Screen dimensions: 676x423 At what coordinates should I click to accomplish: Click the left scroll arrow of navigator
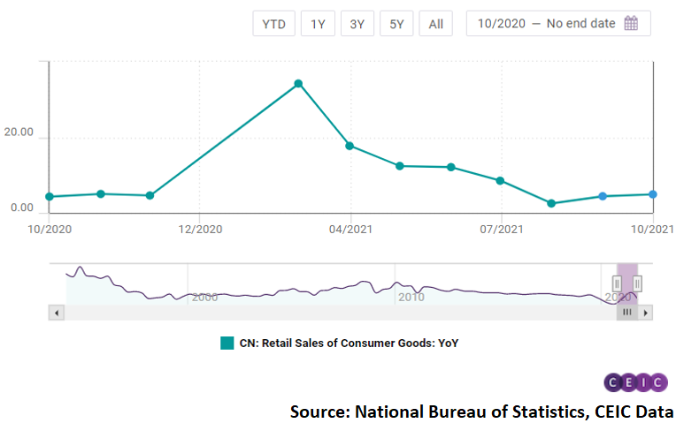tap(57, 313)
